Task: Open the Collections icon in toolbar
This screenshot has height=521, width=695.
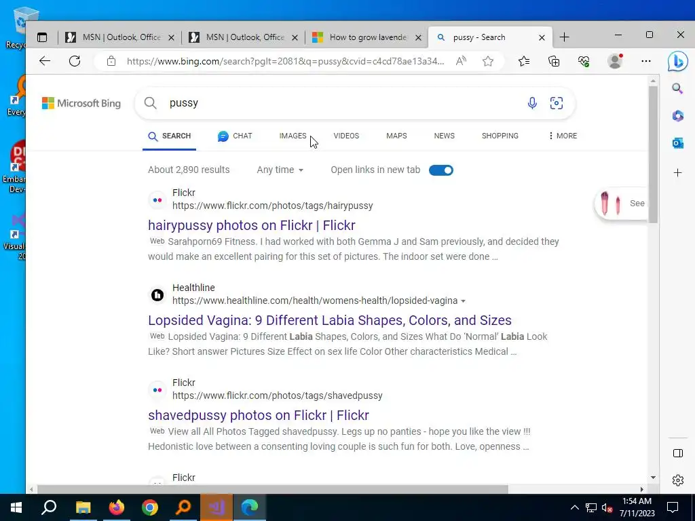Action: tap(554, 61)
